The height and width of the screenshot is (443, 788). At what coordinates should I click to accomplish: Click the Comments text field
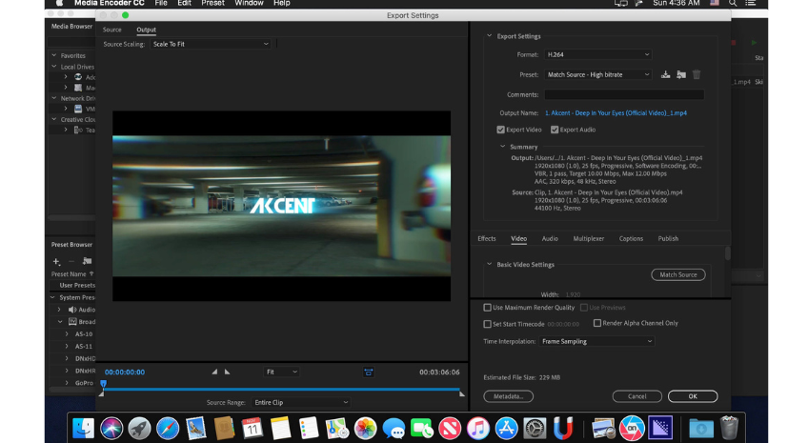(624, 94)
